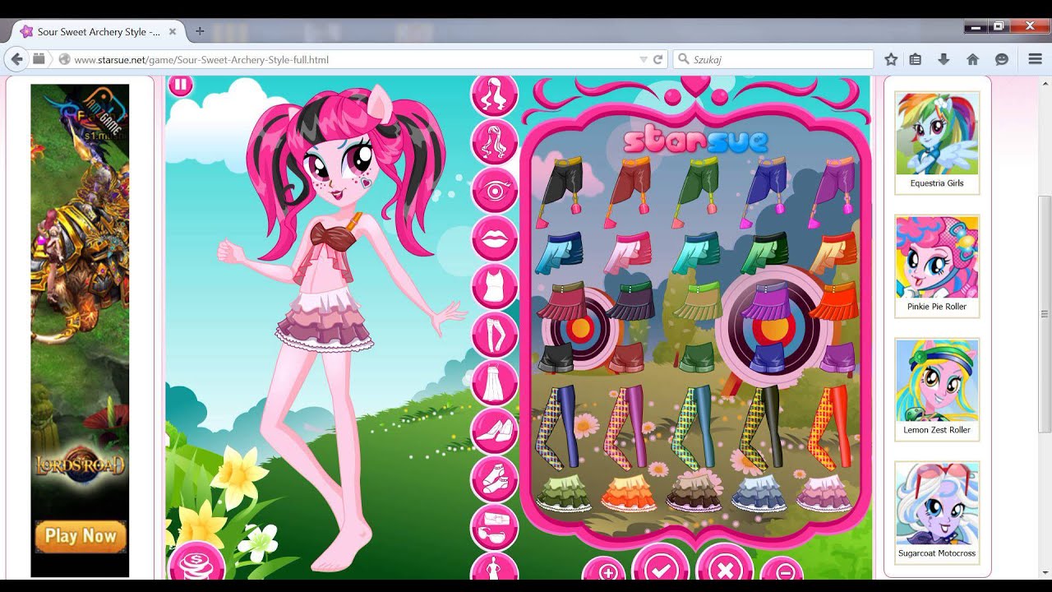Open the leggings and bottoms category
The width and height of the screenshot is (1052, 592).
pyautogui.click(x=494, y=335)
